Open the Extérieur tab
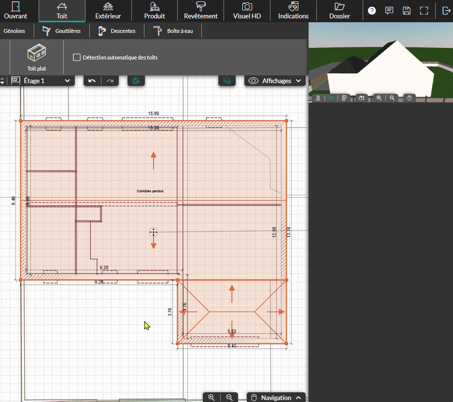This screenshot has width=453, height=402. [x=108, y=11]
